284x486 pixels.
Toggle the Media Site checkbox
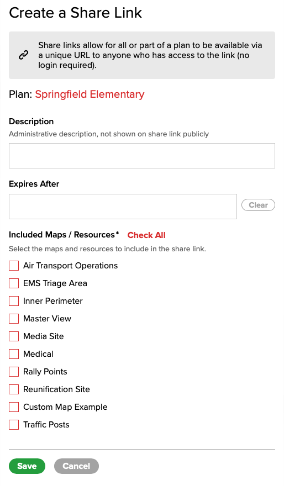(x=14, y=336)
